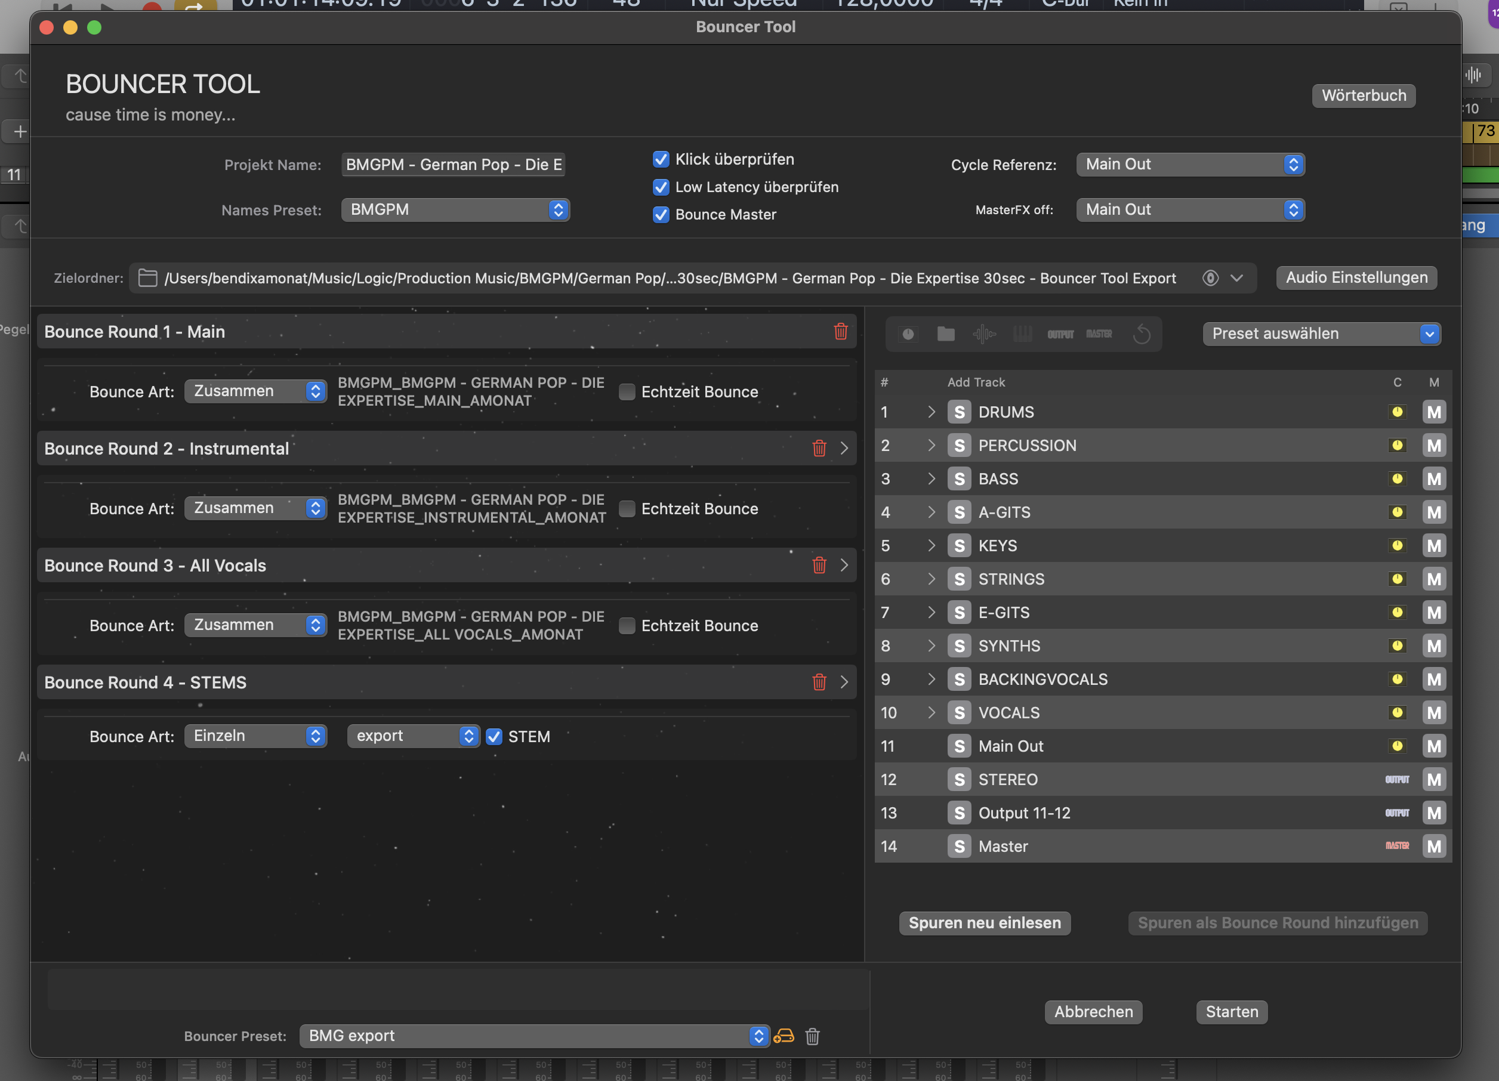Enable Echtzeit Bounce for Round 2 Instrumental
The image size is (1499, 1081).
tap(627, 509)
